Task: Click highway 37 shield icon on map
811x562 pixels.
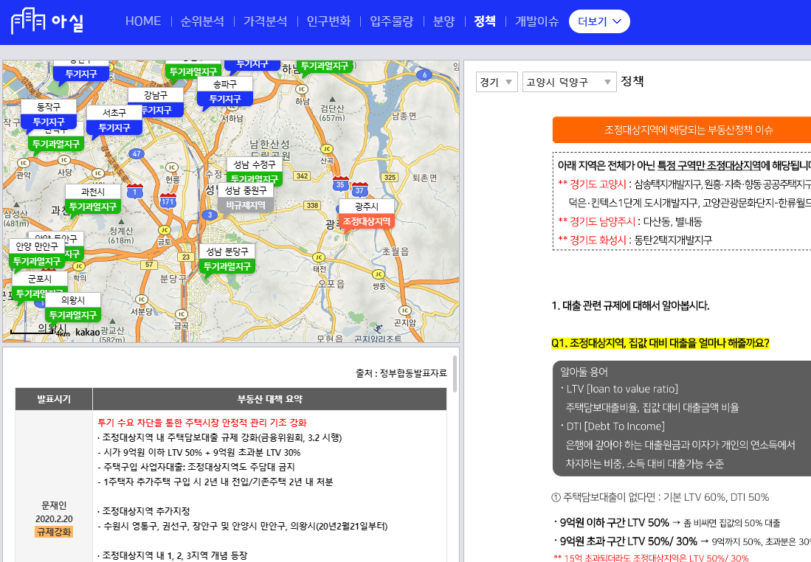Action: (360, 190)
